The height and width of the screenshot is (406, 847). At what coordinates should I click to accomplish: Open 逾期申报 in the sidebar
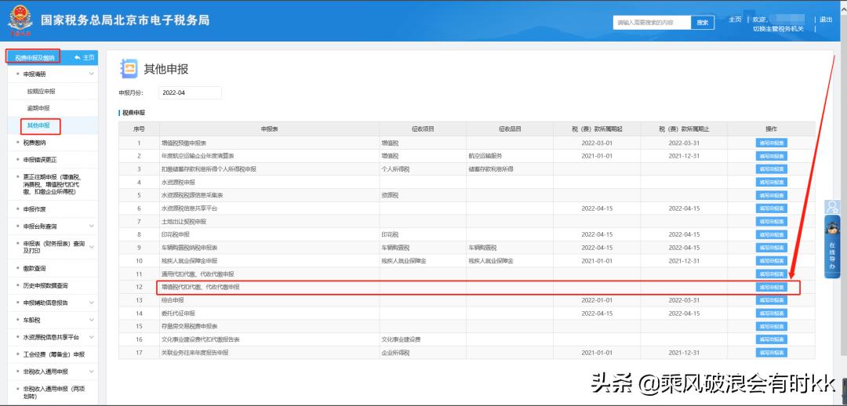pyautogui.click(x=38, y=108)
